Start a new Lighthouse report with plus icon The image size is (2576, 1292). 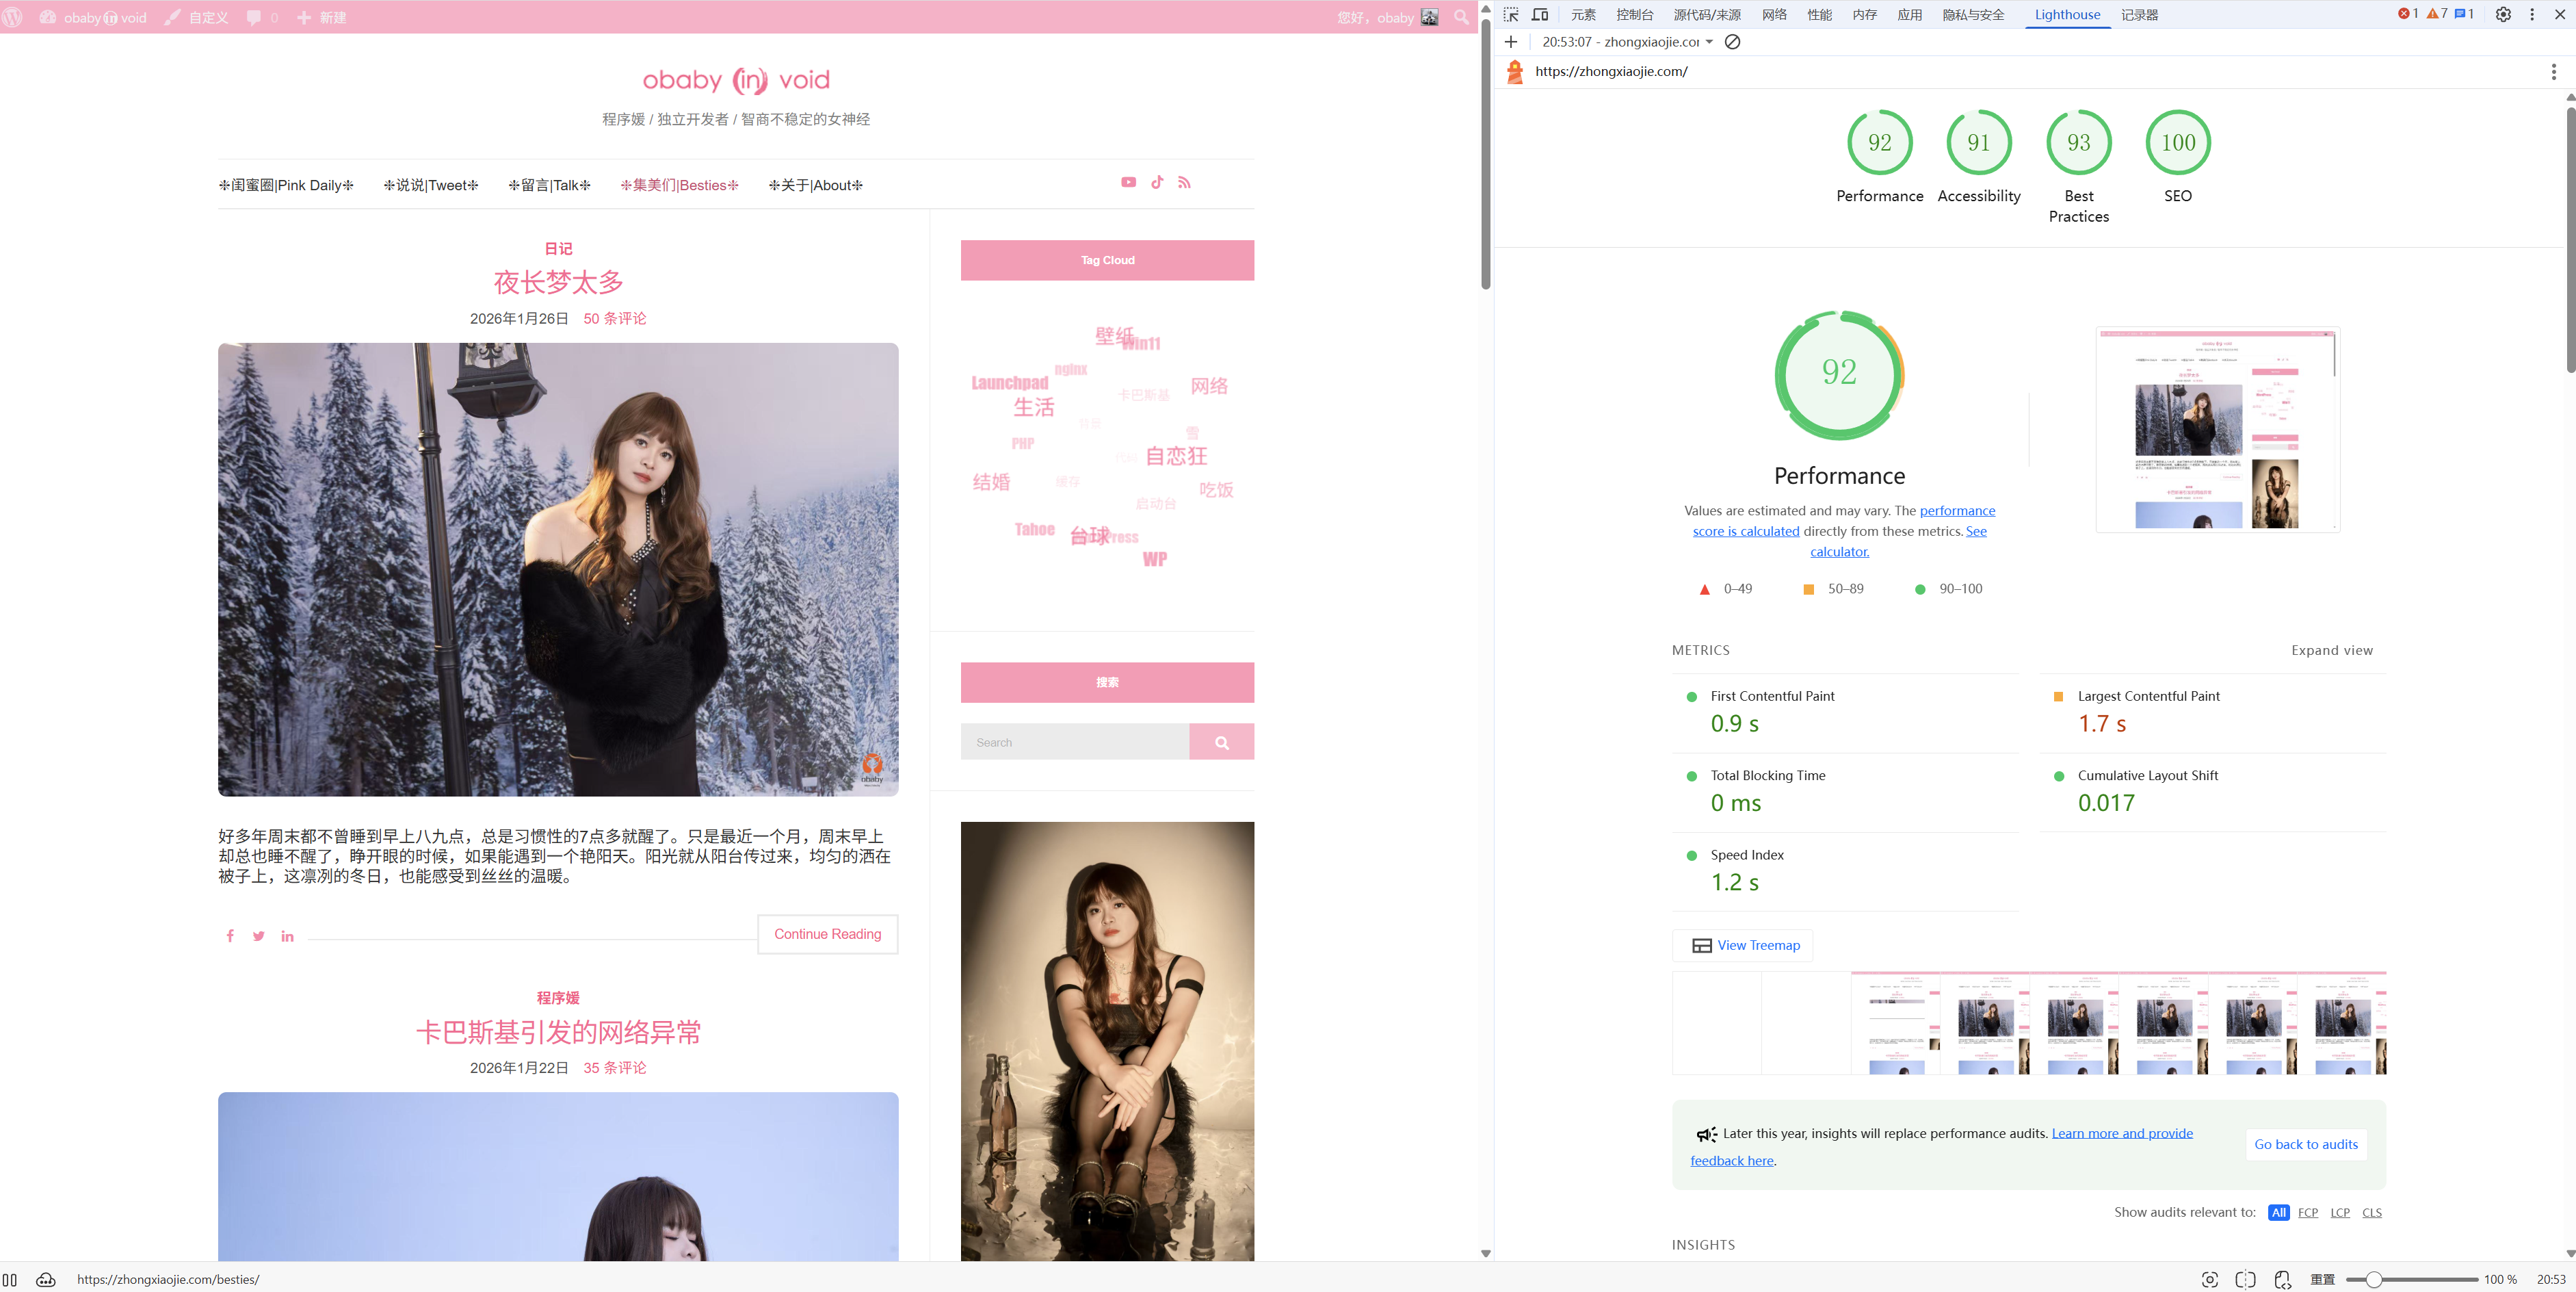[1511, 42]
